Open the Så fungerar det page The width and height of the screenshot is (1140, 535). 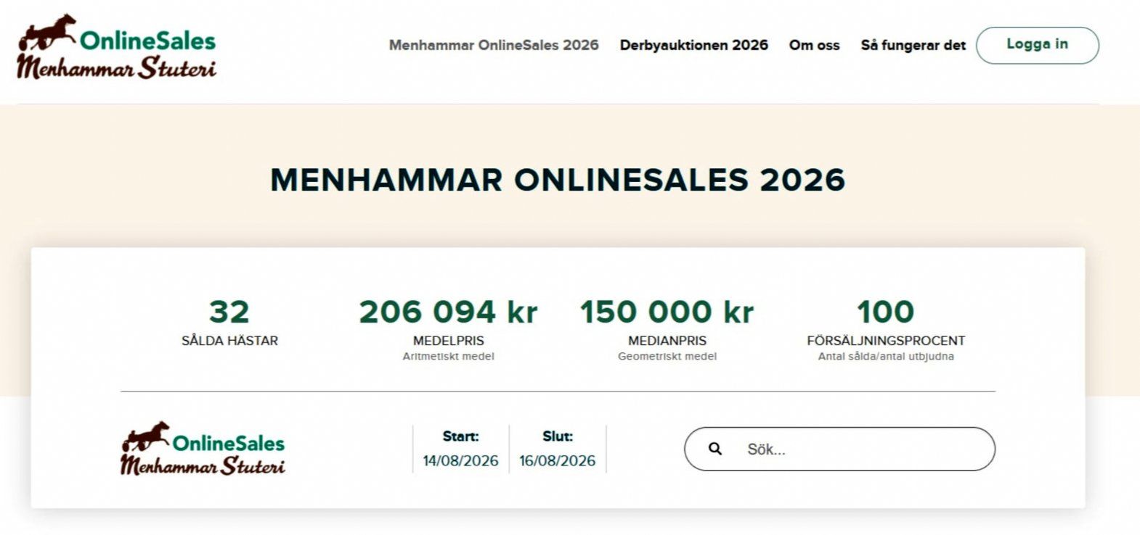click(x=913, y=45)
